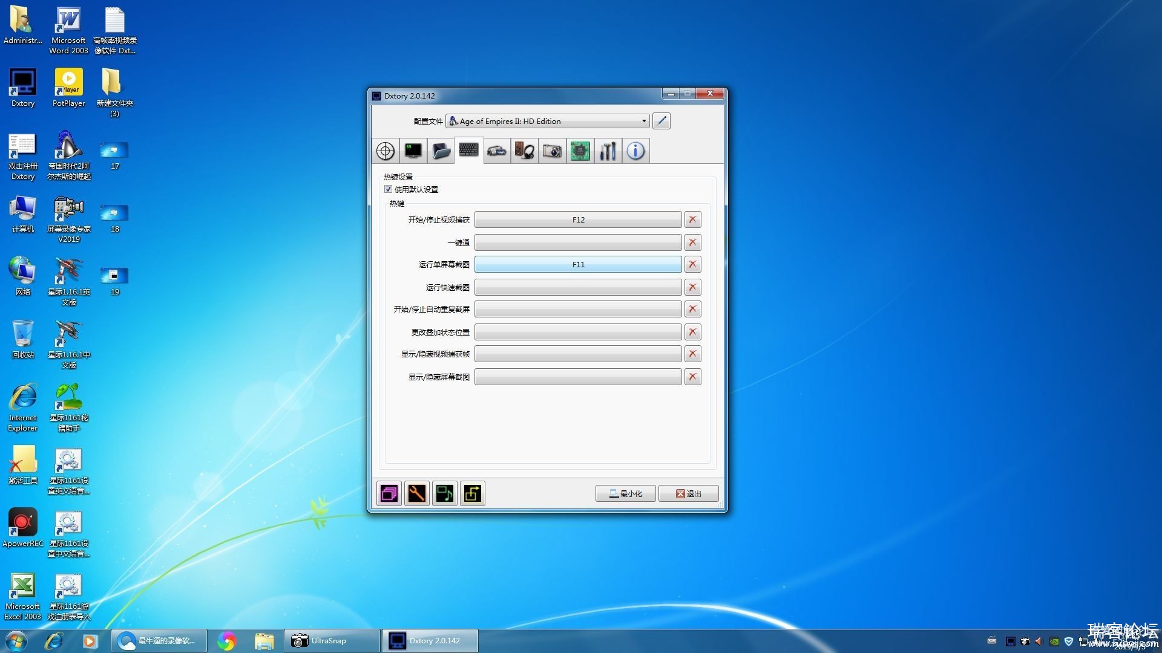Image resolution: width=1162 pixels, height=653 pixels.
Task: Click the Dxtory 2.0.142 taskbar button
Action: [430, 641]
